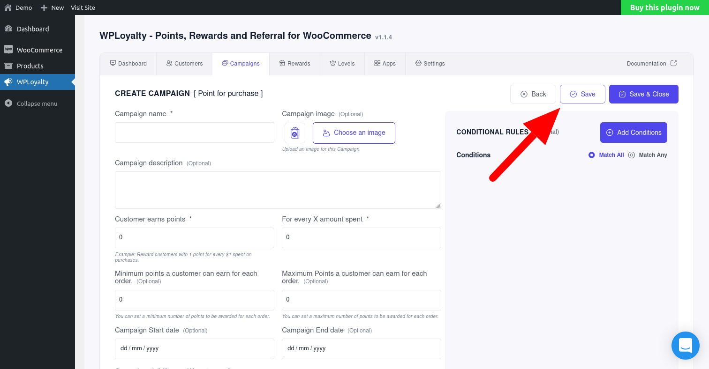709x369 pixels.
Task: Open the Levels tab
Action: (342, 64)
